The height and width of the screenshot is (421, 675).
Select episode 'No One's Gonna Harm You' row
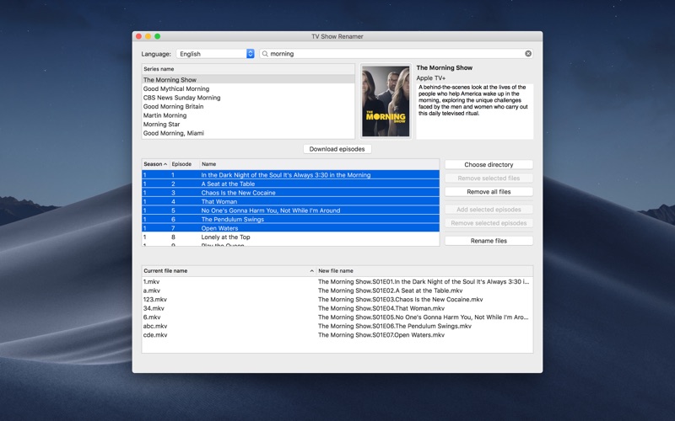point(290,210)
